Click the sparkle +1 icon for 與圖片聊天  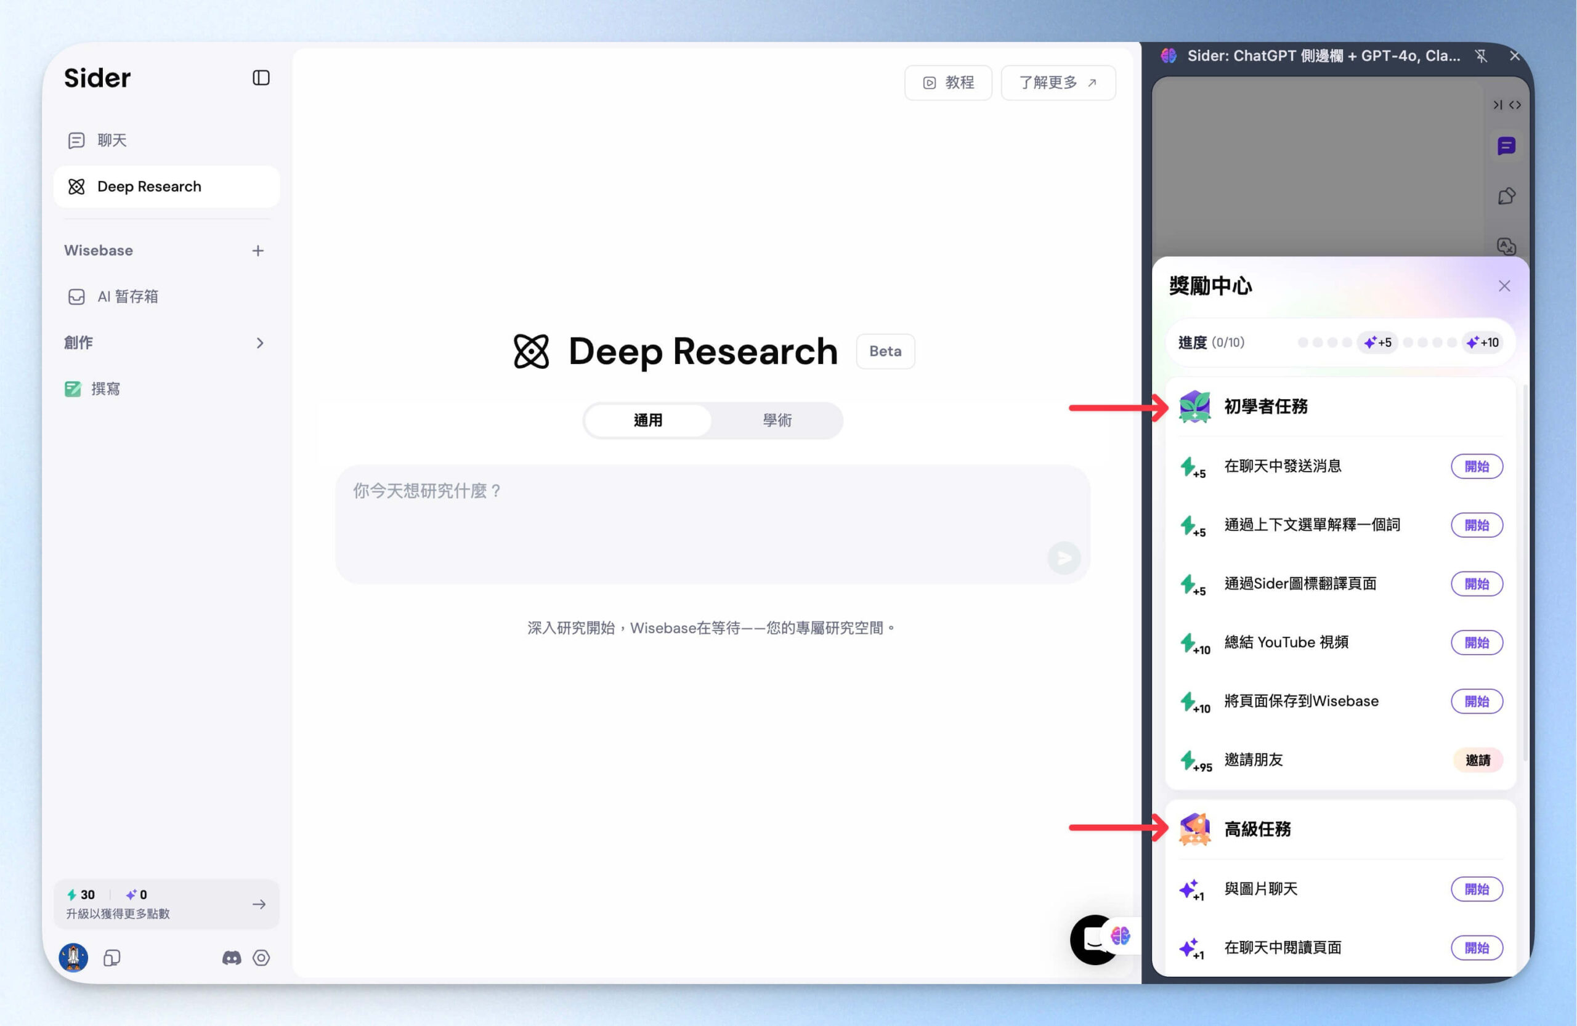coord(1191,889)
